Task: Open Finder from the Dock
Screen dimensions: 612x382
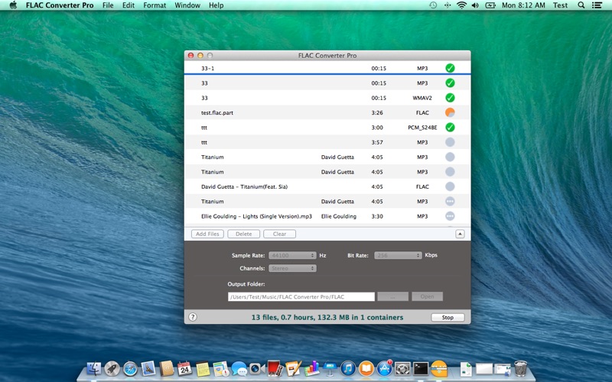Action: [x=93, y=368]
